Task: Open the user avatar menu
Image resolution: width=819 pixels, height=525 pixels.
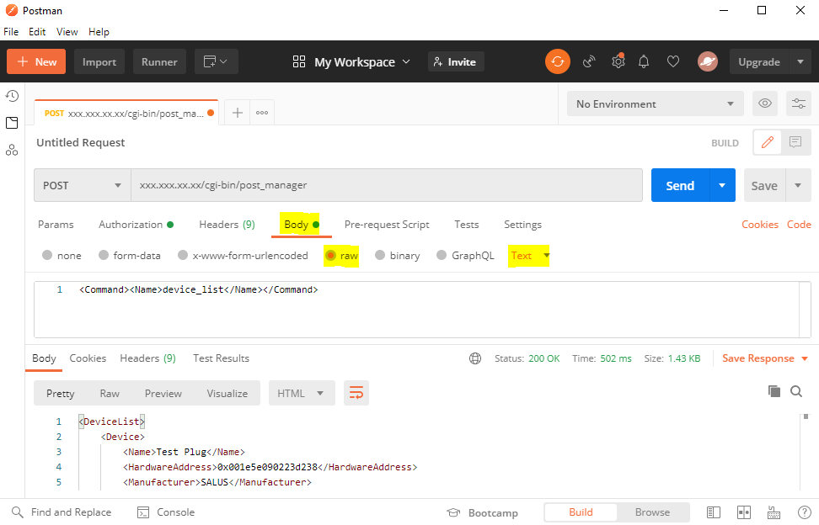Action: 708,61
